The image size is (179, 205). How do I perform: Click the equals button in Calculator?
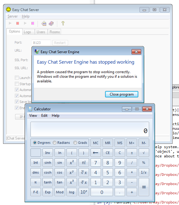coord(144,187)
